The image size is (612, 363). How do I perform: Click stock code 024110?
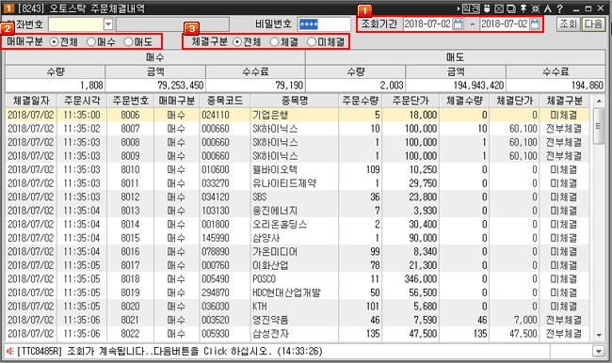(x=216, y=115)
